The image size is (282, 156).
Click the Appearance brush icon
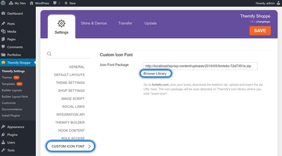pos(3,127)
